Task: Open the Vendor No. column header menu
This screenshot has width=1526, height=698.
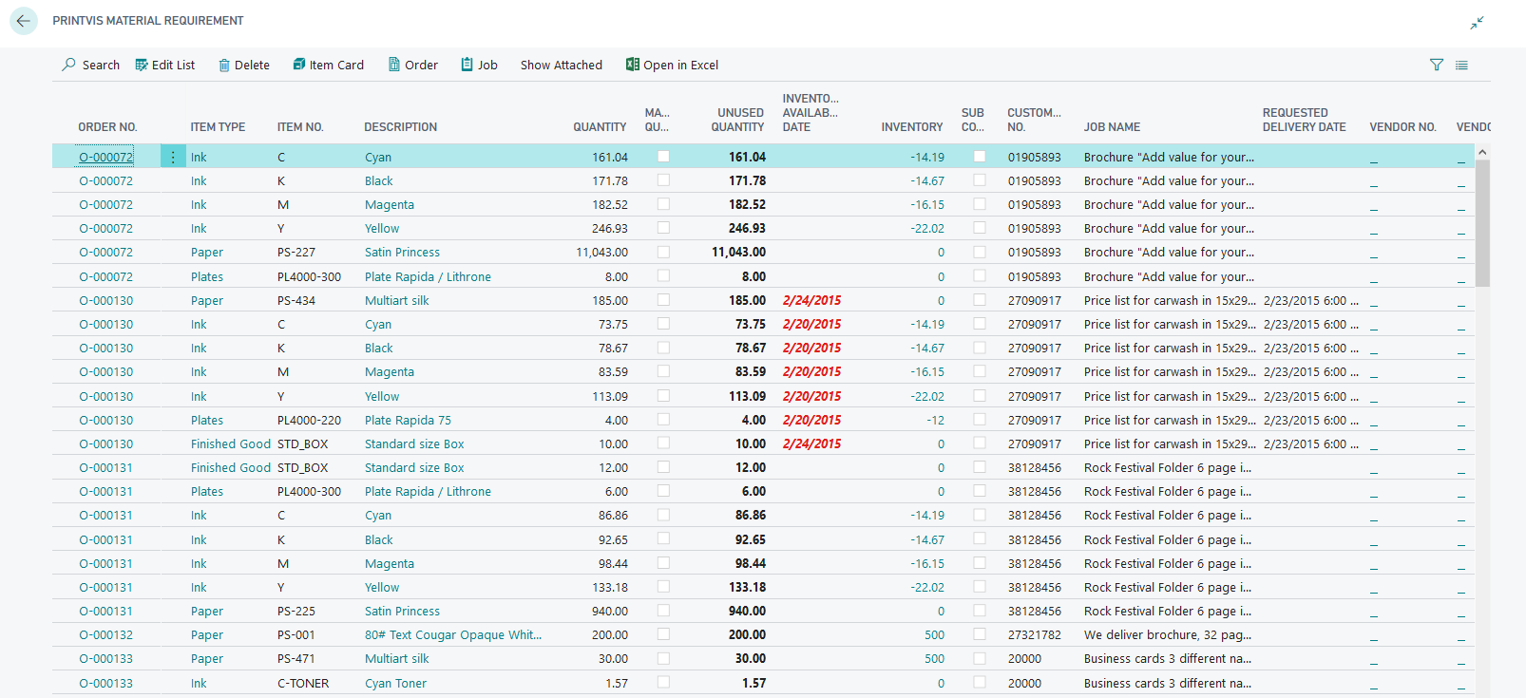Action: pos(1402,127)
